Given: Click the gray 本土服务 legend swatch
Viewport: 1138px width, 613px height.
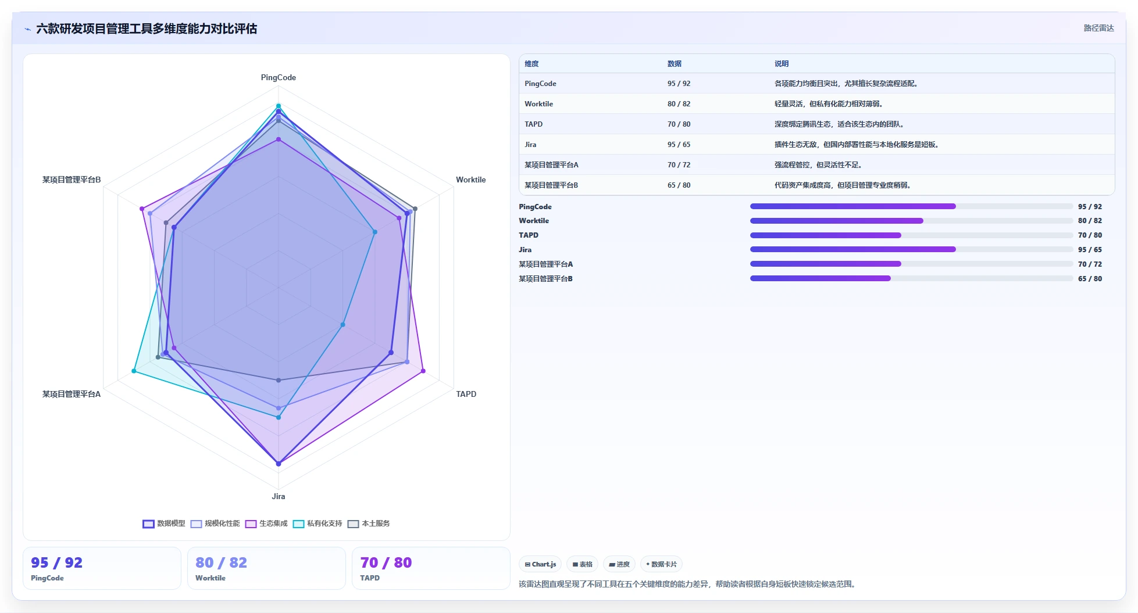Looking at the screenshot, I should point(353,524).
